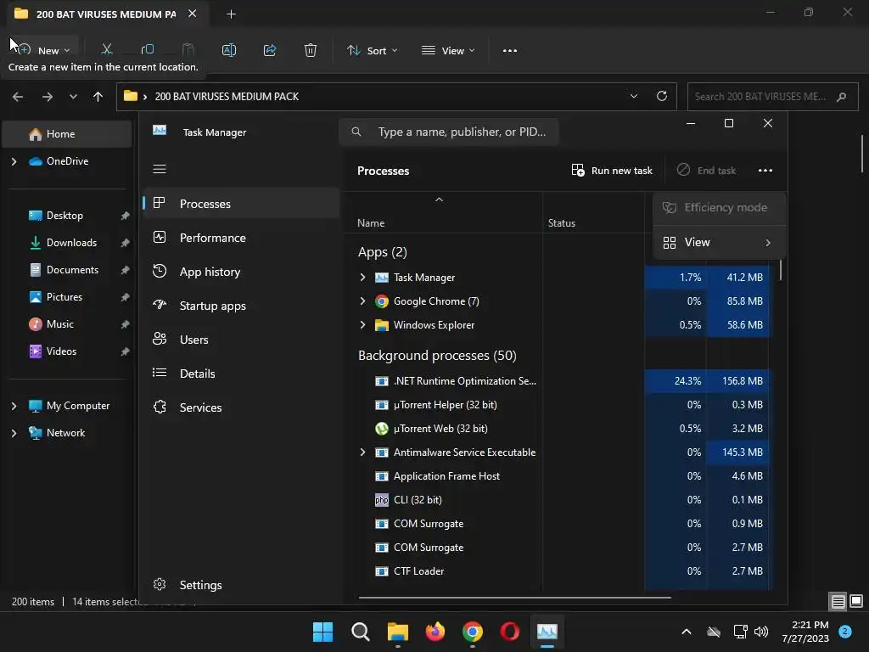Image resolution: width=869 pixels, height=652 pixels.
Task: Open Home in Explorer sidebar
Action: [x=67, y=134]
